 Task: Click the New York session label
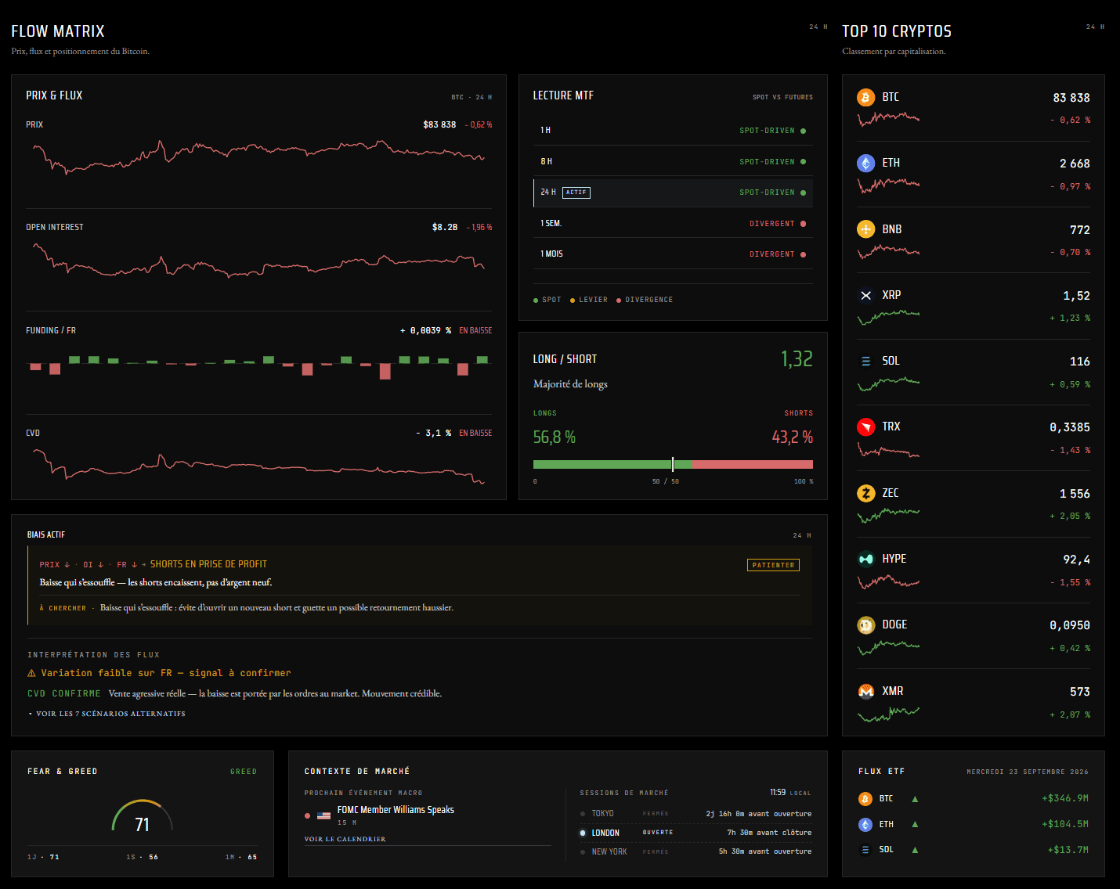609,851
